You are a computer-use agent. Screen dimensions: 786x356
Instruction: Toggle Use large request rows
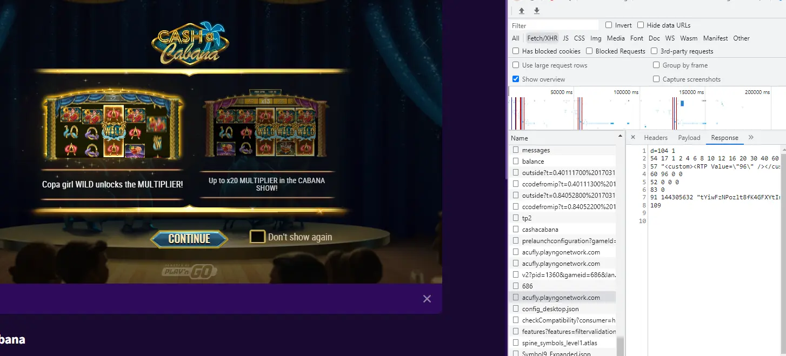click(516, 65)
